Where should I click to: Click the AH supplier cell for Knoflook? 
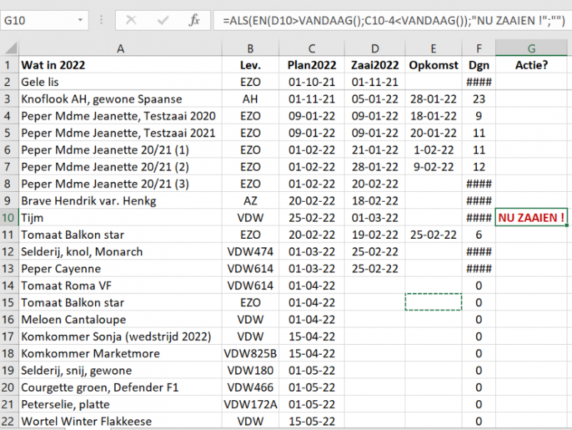(x=250, y=99)
